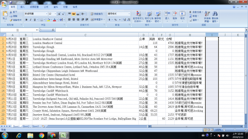Open Sort & Filter (排序與篩選)
The height and width of the screenshot is (139, 248).
click(207, 17)
